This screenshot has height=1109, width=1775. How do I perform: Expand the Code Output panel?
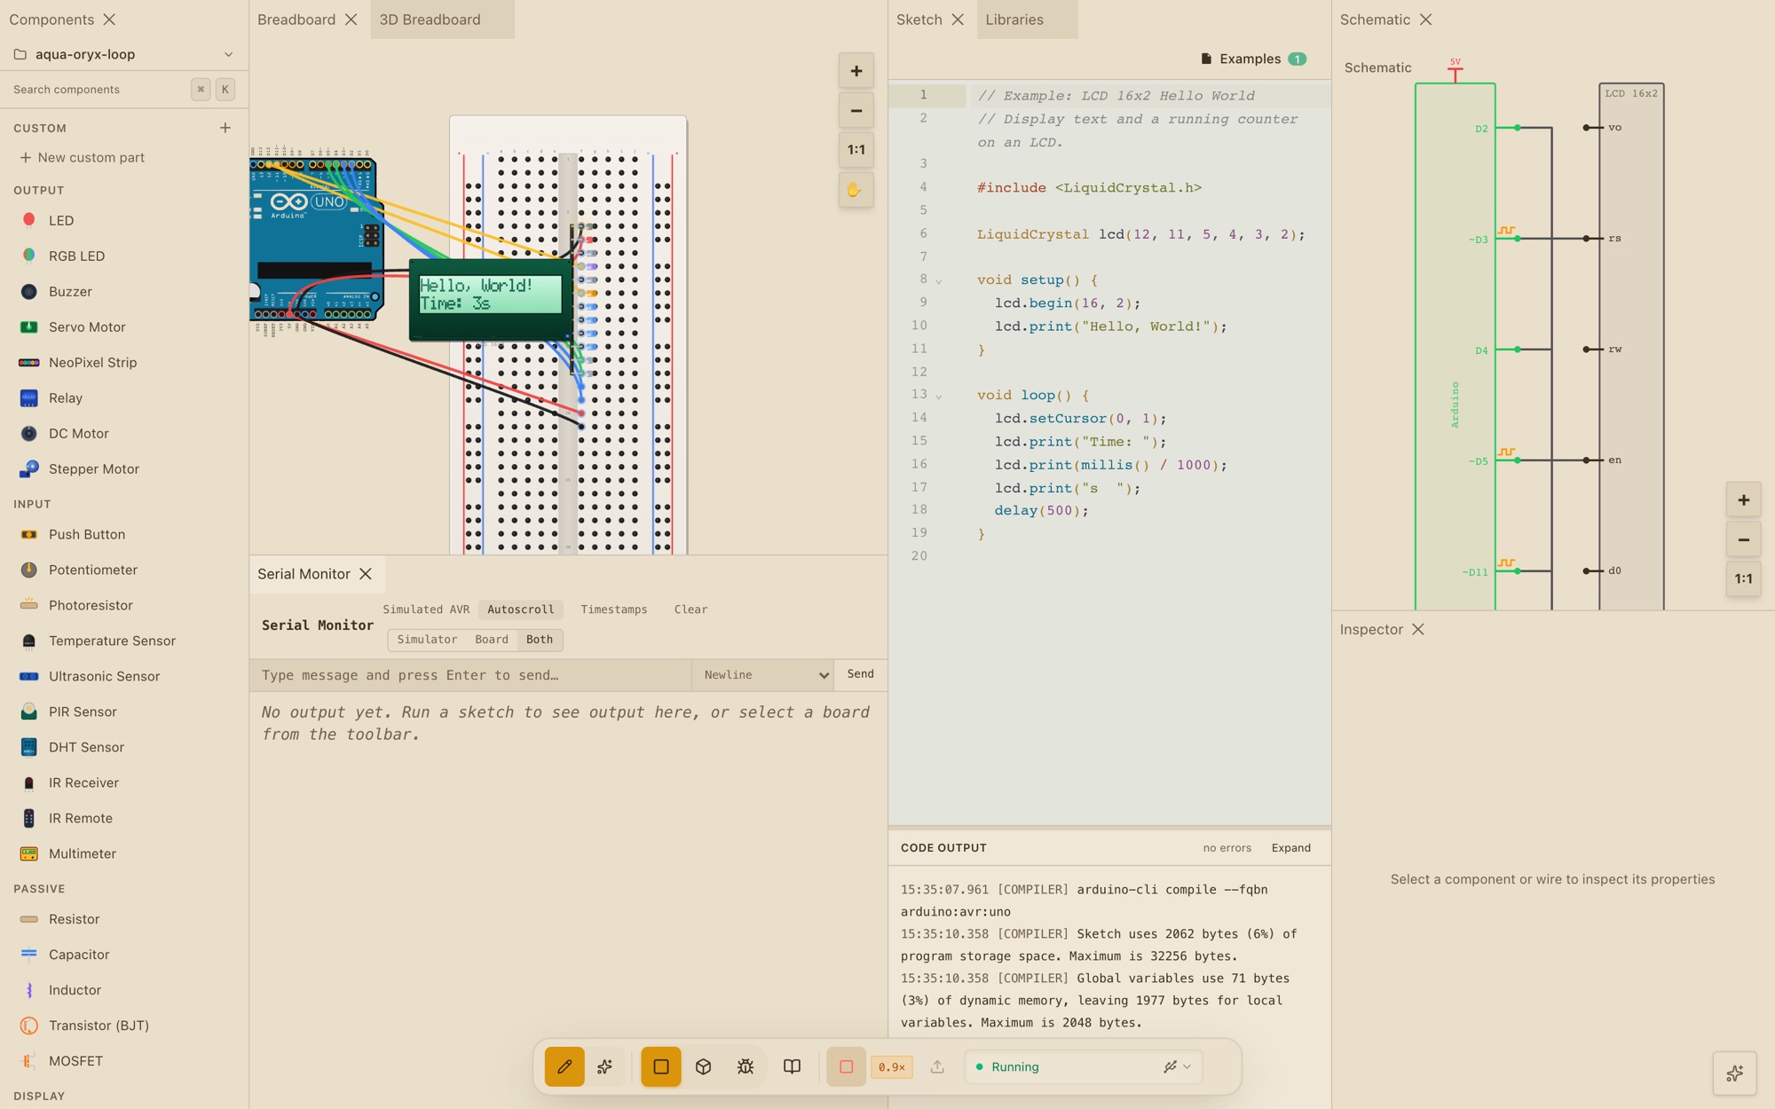1290,848
